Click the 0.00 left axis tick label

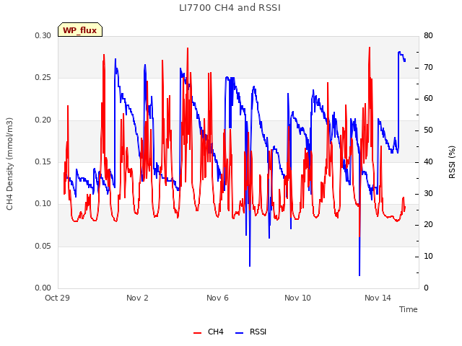(x=43, y=288)
